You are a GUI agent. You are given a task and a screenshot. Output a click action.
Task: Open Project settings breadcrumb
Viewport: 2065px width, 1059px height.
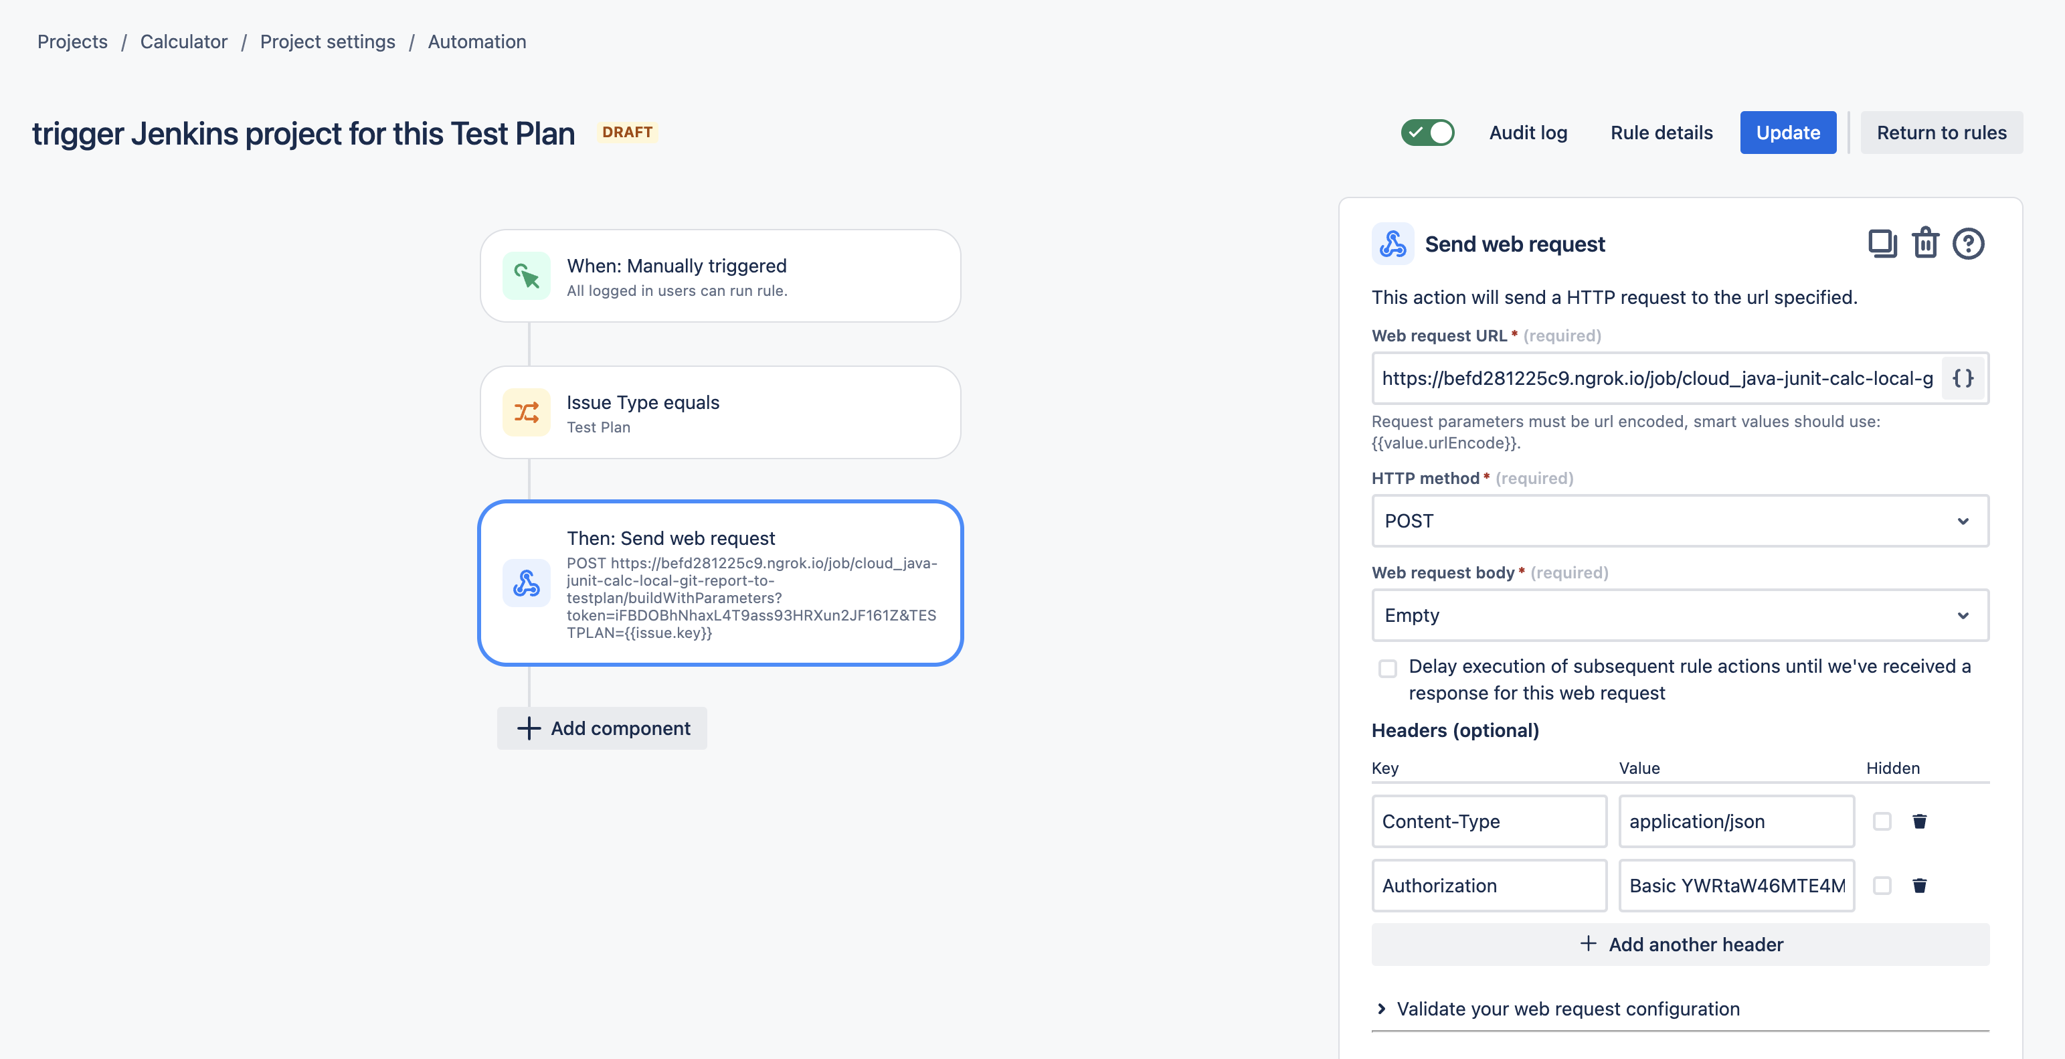[327, 42]
